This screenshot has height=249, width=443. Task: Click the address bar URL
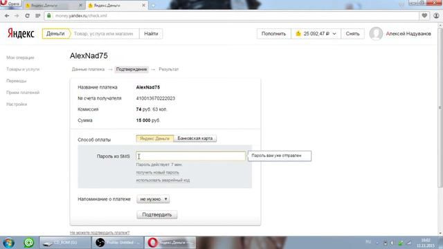coord(81,16)
